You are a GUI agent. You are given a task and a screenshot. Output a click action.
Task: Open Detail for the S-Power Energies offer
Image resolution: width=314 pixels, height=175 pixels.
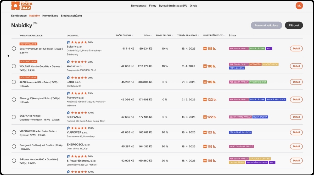click(296, 161)
